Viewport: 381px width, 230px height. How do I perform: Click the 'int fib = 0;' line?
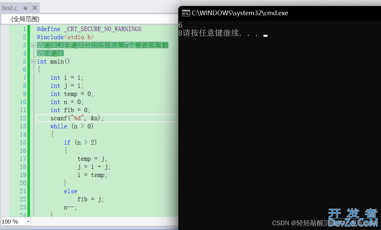(70, 110)
